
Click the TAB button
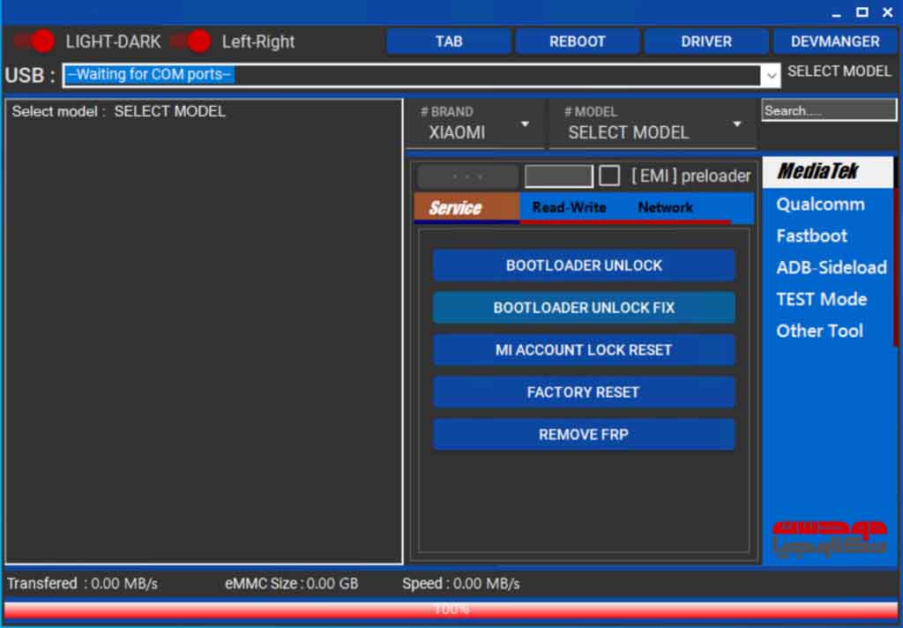point(449,41)
